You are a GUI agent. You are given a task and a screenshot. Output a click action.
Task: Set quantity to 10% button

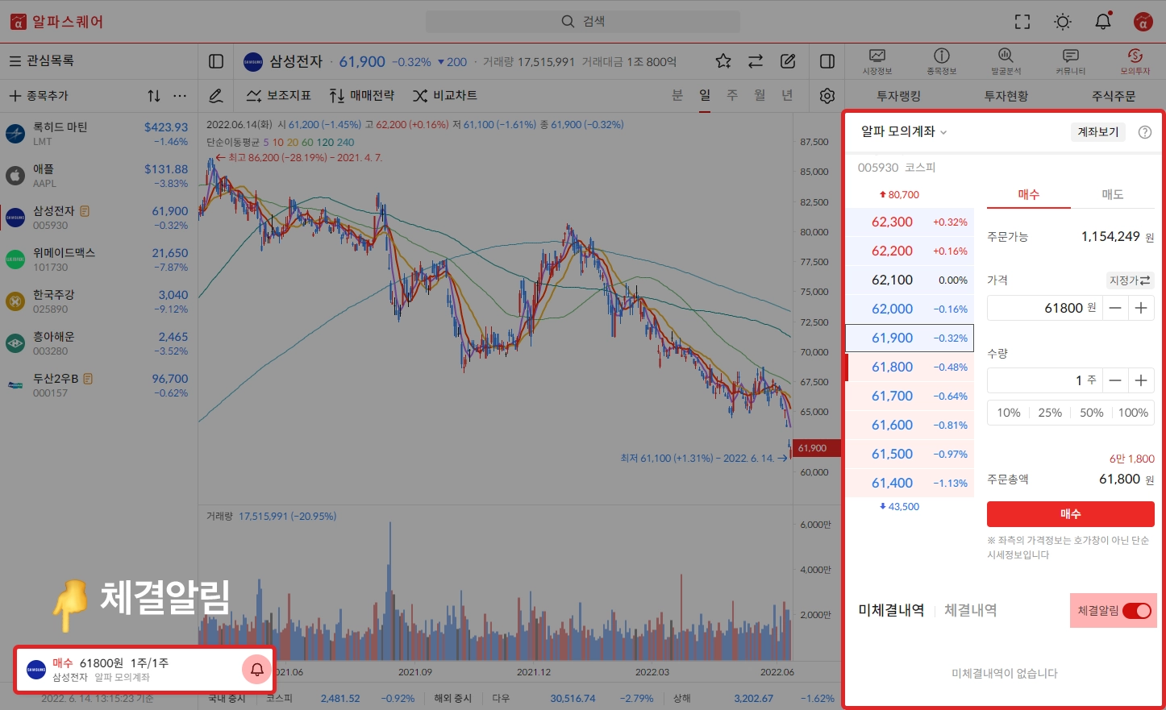click(1009, 413)
